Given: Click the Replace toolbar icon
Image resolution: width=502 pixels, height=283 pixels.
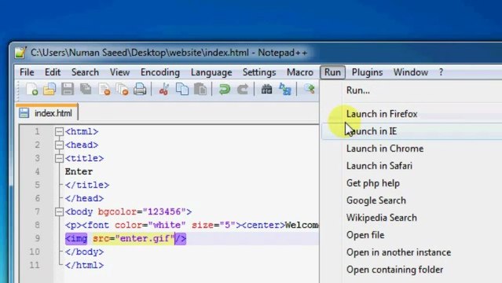Looking at the screenshot, I should click(x=284, y=89).
